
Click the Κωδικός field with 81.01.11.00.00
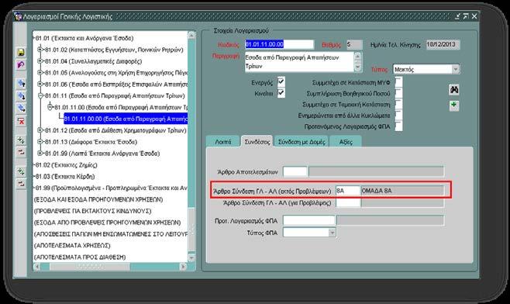pyautogui.click(x=279, y=44)
